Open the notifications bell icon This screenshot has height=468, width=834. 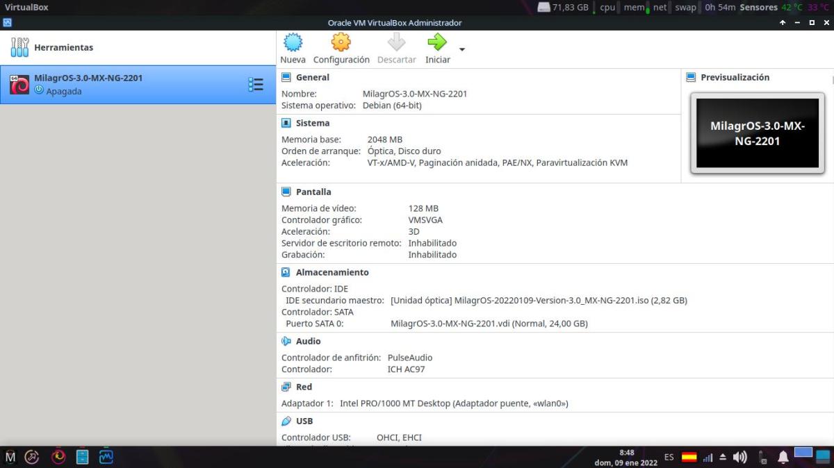tap(783, 457)
